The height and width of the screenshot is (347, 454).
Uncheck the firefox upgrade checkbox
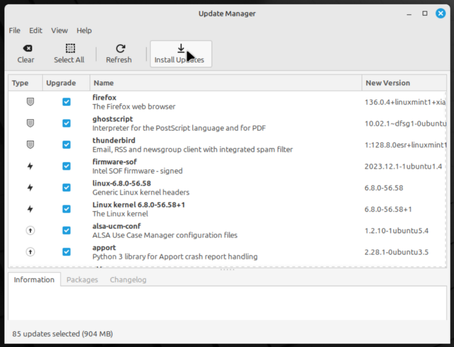tap(66, 102)
